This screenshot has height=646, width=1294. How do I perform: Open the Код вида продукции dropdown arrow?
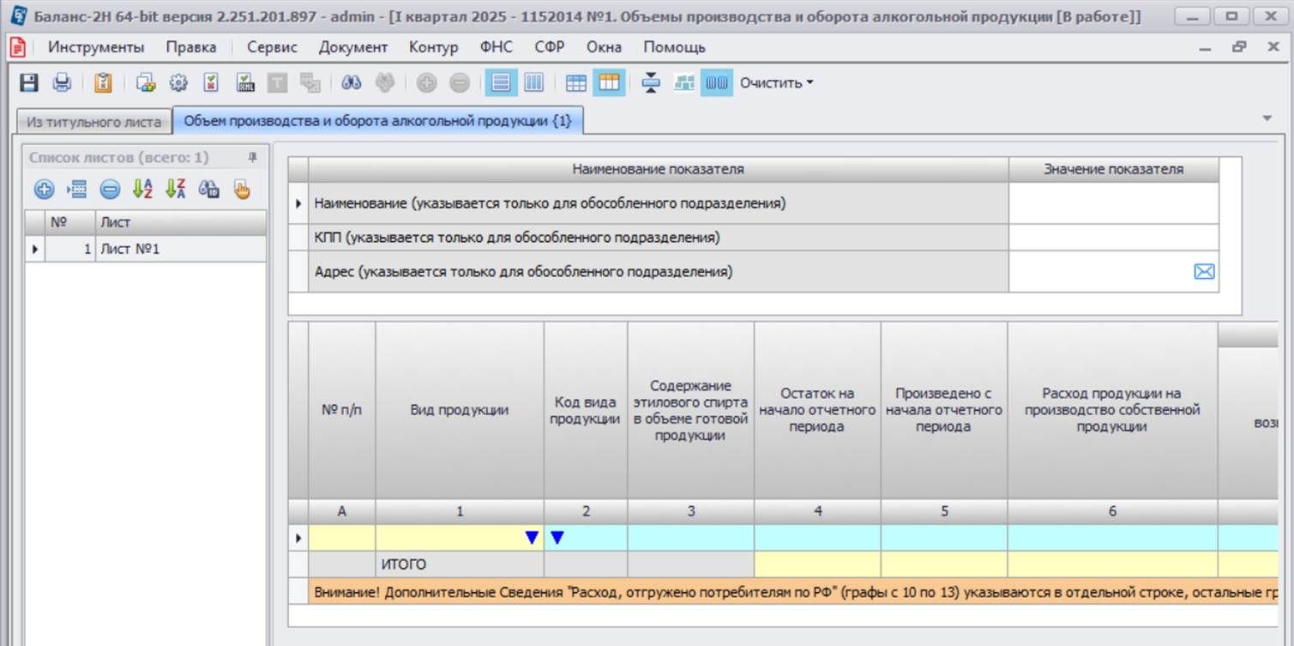tap(557, 538)
